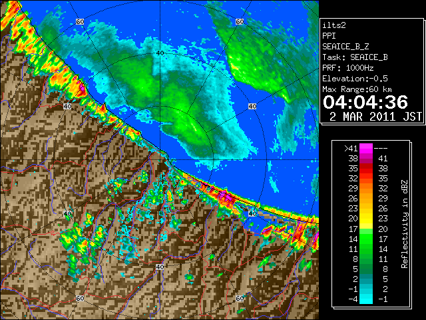
Task: Click the "PRF: 1000Hz" entry
Action: 348,68
